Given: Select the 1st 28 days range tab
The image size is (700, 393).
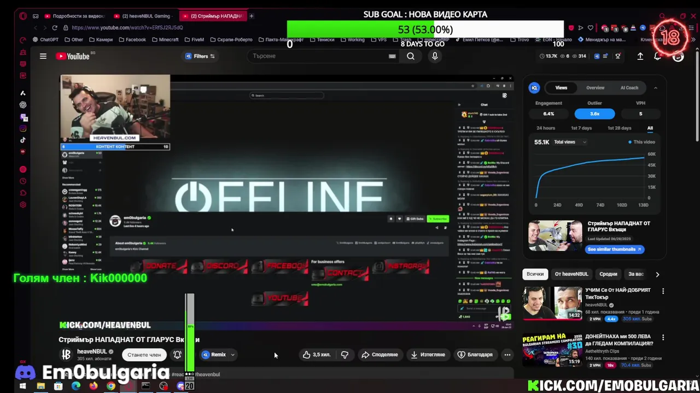Looking at the screenshot, I should click(x=619, y=128).
